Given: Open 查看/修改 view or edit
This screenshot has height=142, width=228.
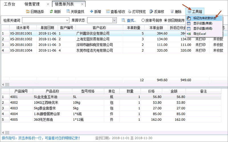Looking at the screenshot, I should tap(108, 12).
